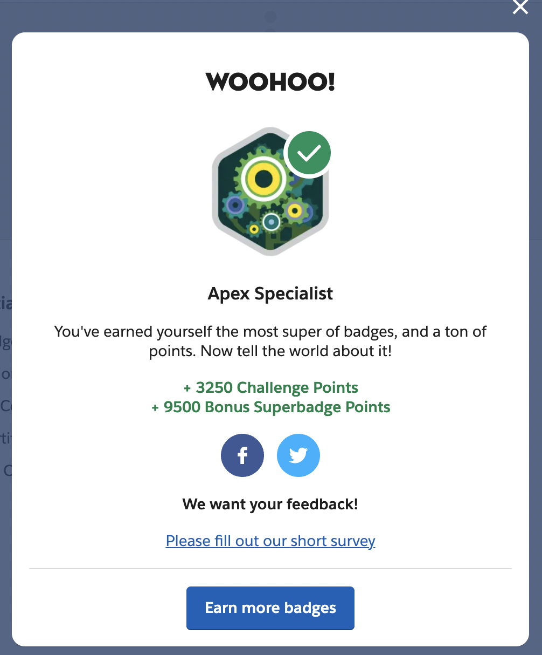Click the grey hexagon border of the badge

(x=217, y=216)
